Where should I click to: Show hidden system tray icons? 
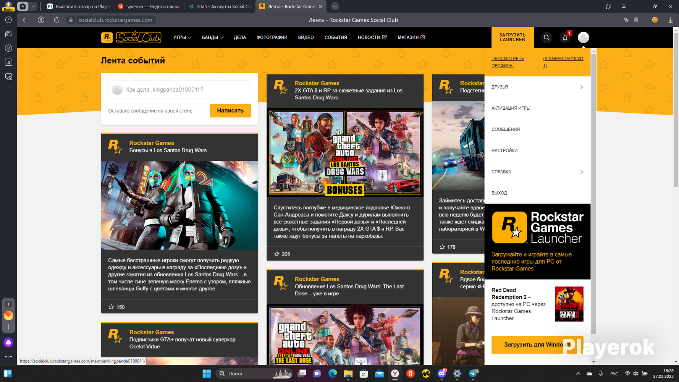pos(578,374)
